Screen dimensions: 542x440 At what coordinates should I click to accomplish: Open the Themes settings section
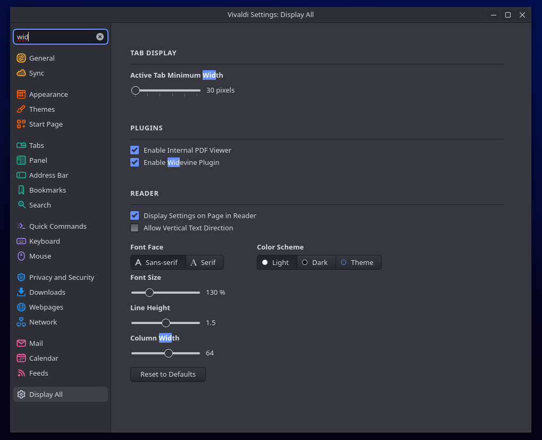tap(61, 109)
